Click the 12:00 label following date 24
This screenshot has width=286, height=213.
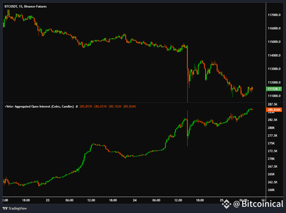(x=178, y=200)
